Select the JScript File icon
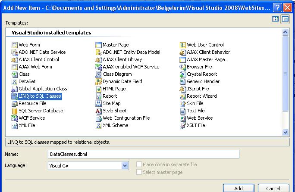 183,89
